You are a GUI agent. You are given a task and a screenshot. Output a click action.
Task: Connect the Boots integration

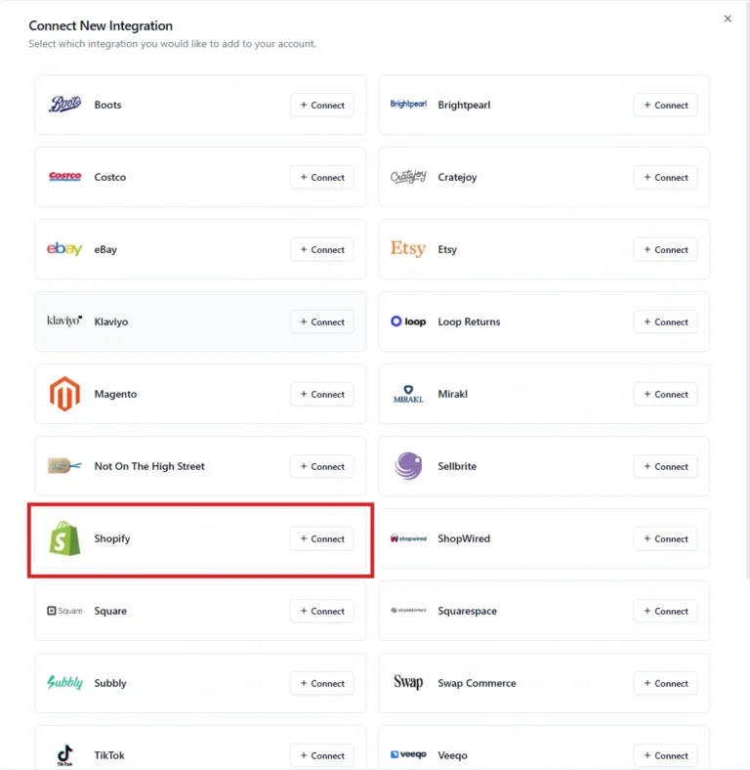tap(322, 106)
